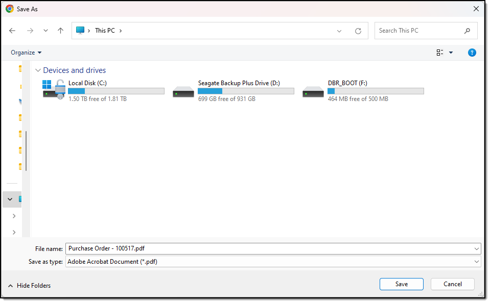
Task: Go up one folder level arrow
Action: [60, 31]
